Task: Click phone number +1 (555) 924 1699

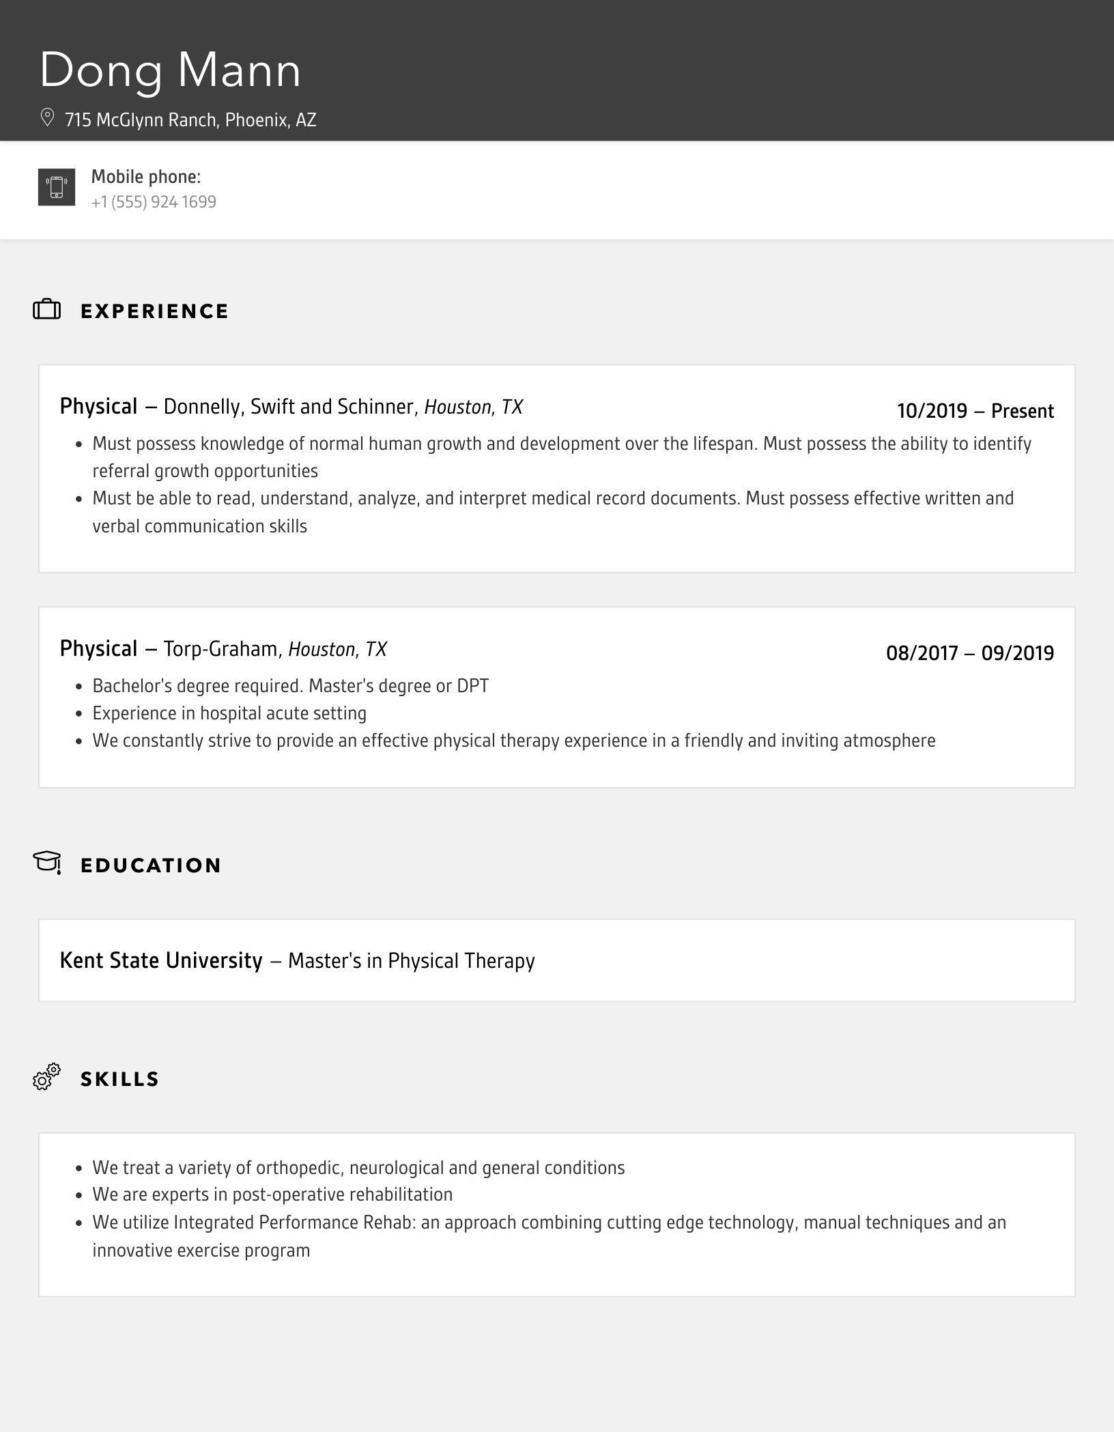Action: click(154, 202)
